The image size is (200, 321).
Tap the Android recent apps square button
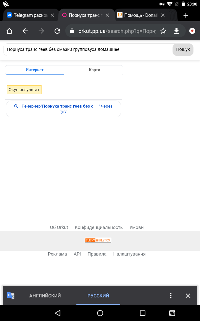pyautogui.click(x=142, y=313)
